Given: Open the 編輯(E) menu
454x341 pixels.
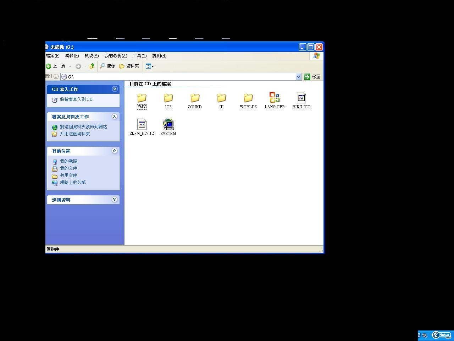Looking at the screenshot, I should tap(72, 56).
